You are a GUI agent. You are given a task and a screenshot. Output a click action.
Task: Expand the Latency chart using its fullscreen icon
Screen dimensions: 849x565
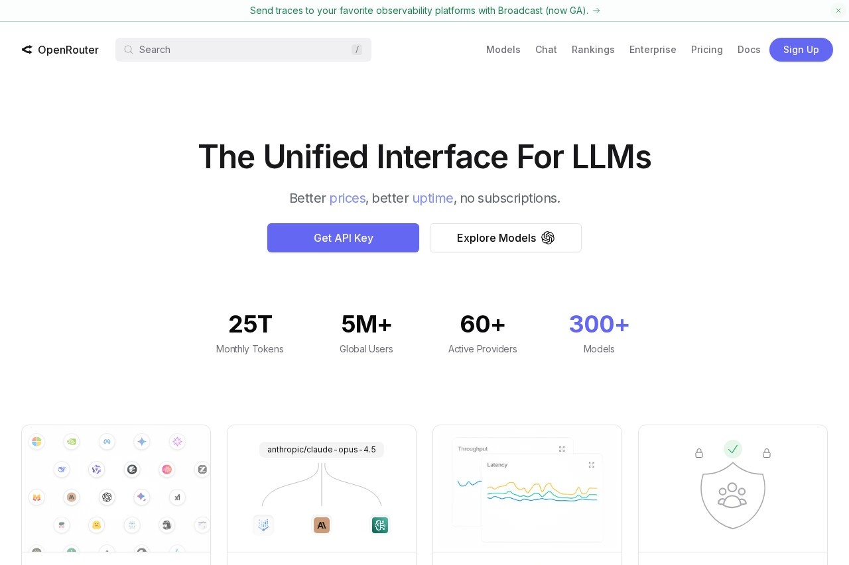click(592, 465)
